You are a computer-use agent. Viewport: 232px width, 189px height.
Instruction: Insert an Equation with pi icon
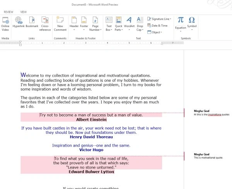click(x=181, y=20)
